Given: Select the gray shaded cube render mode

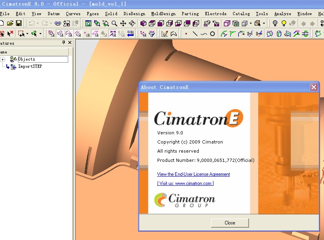Looking at the screenshot, I should pyautogui.click(x=245, y=24).
